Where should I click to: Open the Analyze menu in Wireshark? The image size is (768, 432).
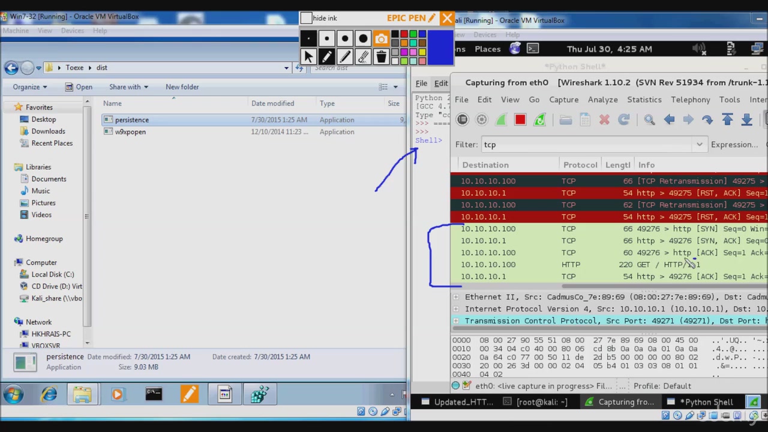pyautogui.click(x=602, y=100)
